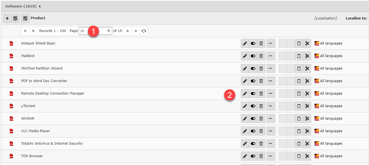Delete the Mailbird record
Viewport: 369px width, 165px height.
click(x=261, y=56)
